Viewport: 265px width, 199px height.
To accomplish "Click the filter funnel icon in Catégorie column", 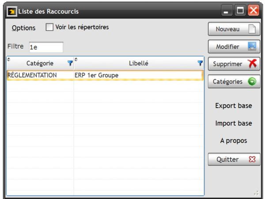I will (x=70, y=63).
